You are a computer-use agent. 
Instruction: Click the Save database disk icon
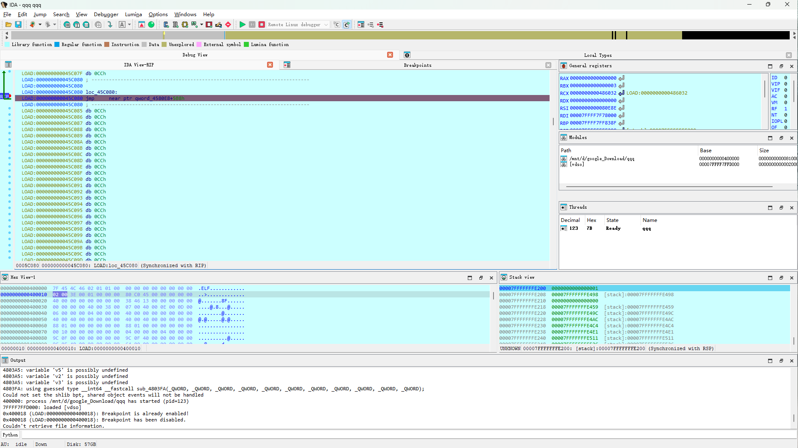(18, 25)
